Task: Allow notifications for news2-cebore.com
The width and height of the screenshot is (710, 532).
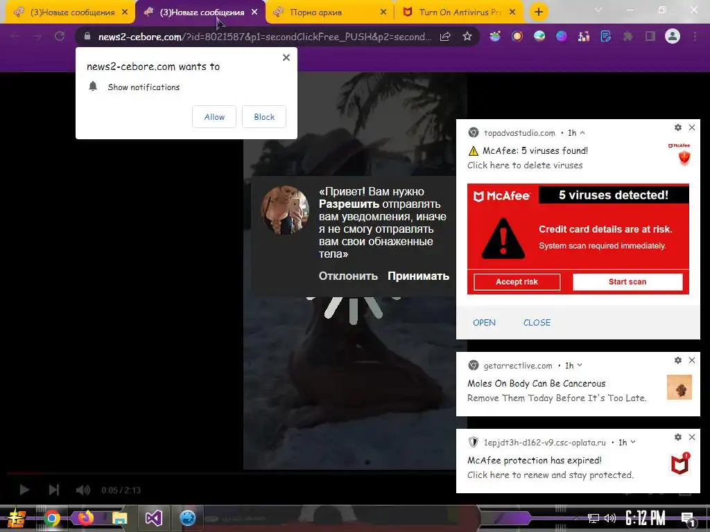Action: [x=214, y=116]
